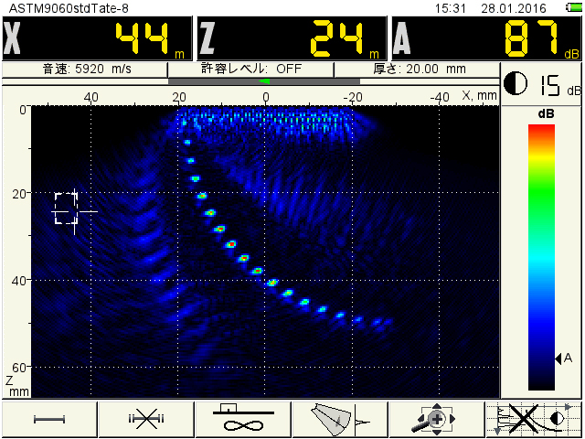Check the battery indicator icon

[x=573, y=7]
